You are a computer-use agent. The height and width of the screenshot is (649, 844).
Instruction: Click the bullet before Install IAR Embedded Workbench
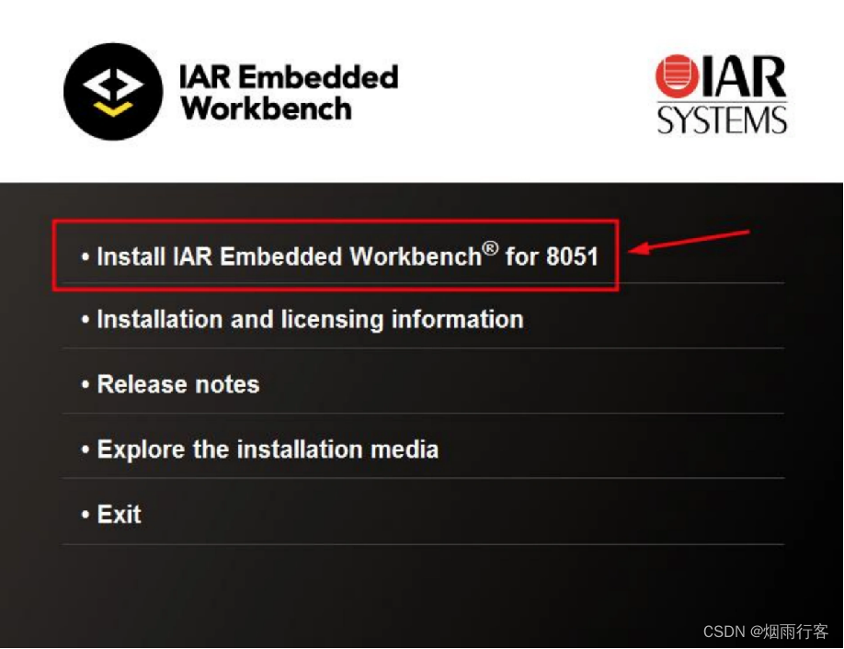pyautogui.click(x=86, y=256)
